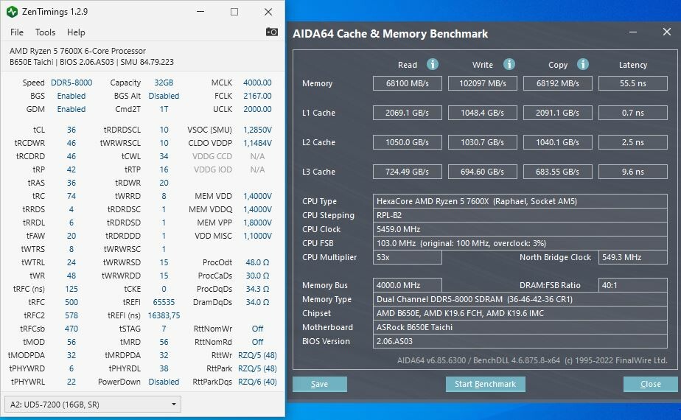Select the L1 Cache Read value 2069.1 GB/s
Screen dimensions: 681x420
(408, 113)
